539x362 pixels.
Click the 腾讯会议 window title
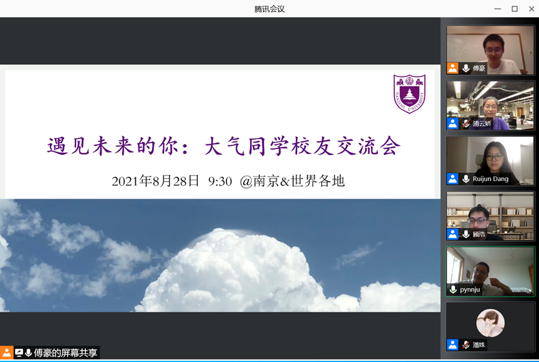(269, 9)
